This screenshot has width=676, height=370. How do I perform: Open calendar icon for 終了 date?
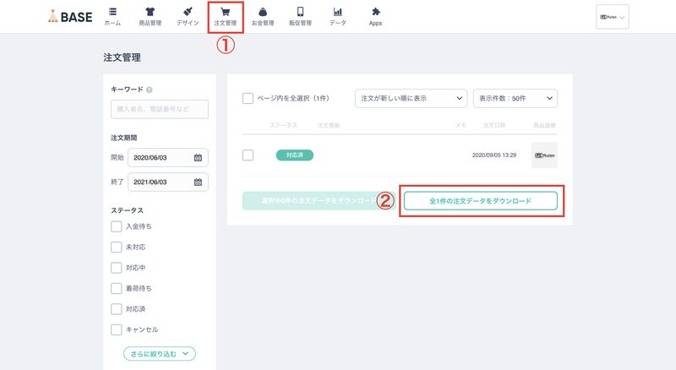tap(198, 182)
